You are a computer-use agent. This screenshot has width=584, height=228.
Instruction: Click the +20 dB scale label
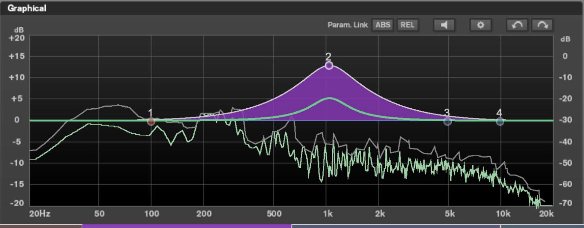(17, 38)
